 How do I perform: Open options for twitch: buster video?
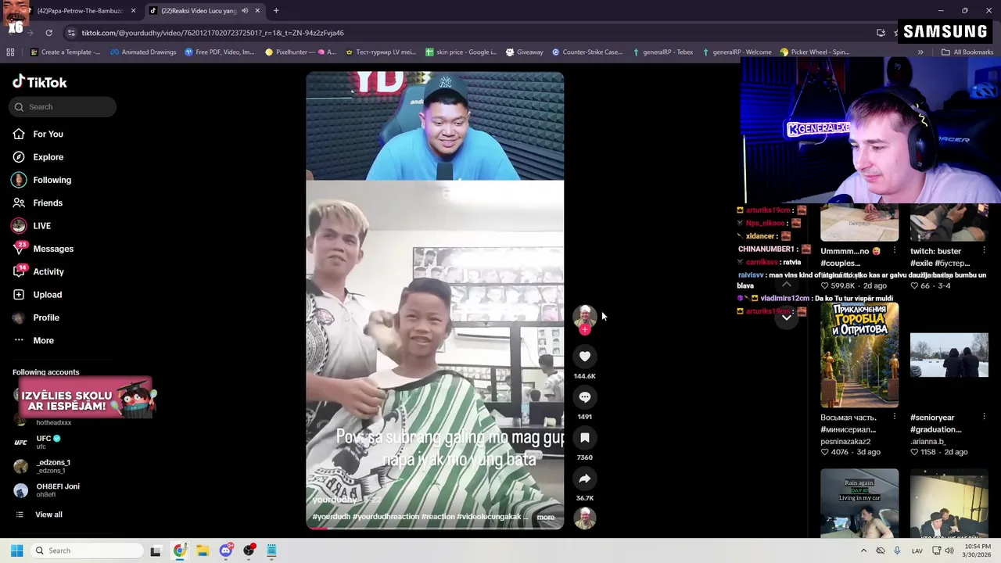click(x=984, y=251)
